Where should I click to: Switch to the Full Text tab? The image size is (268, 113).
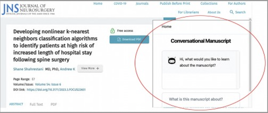(36, 104)
